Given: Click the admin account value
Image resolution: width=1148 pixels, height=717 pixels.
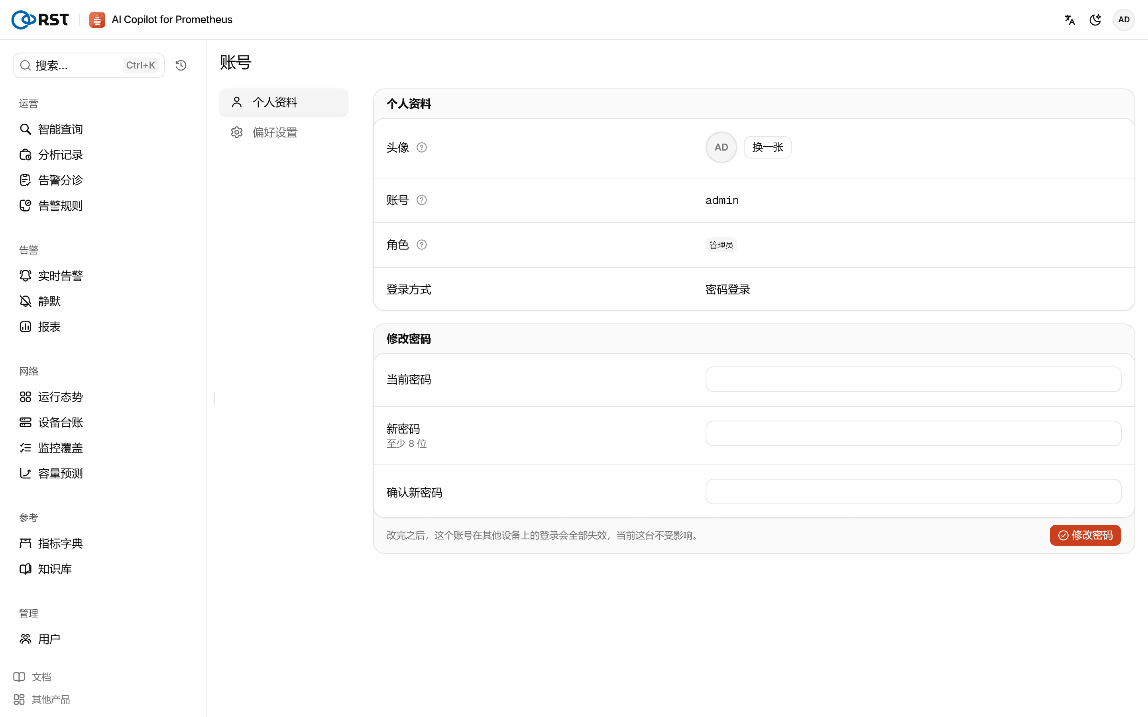Looking at the screenshot, I should coord(722,200).
